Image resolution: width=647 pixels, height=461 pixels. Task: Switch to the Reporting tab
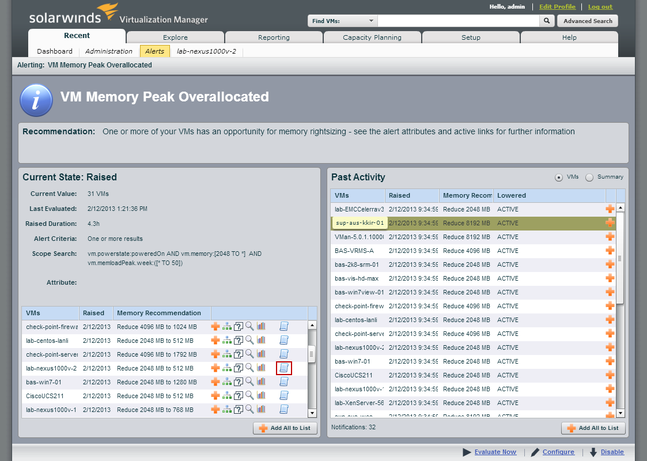click(x=274, y=37)
